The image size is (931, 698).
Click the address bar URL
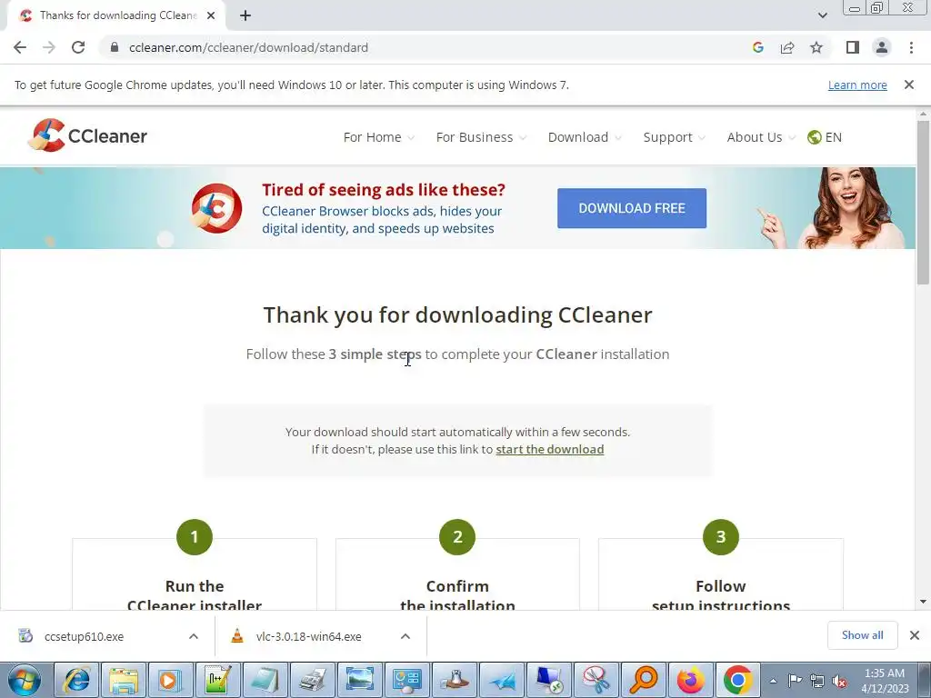pyautogui.click(x=248, y=47)
